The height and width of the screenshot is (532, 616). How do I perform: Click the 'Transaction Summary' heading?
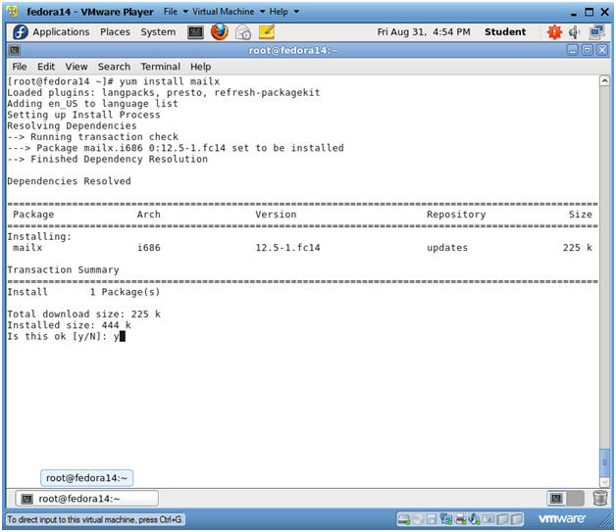click(x=63, y=270)
